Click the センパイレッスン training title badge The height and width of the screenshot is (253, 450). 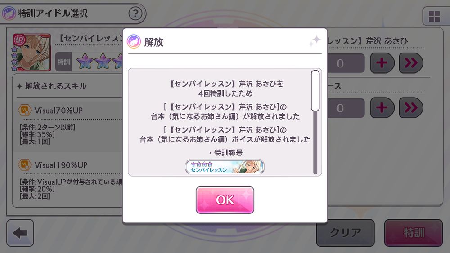click(x=225, y=167)
